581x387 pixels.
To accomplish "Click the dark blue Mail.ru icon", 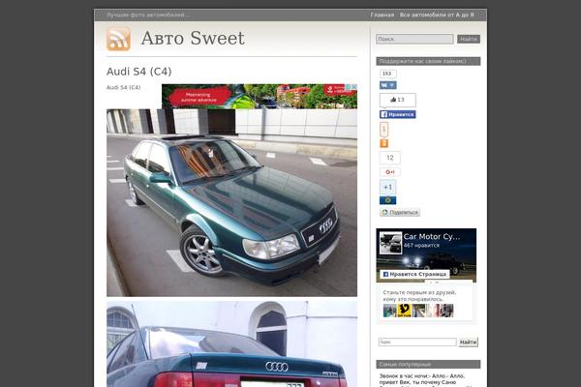I will pos(387,200).
